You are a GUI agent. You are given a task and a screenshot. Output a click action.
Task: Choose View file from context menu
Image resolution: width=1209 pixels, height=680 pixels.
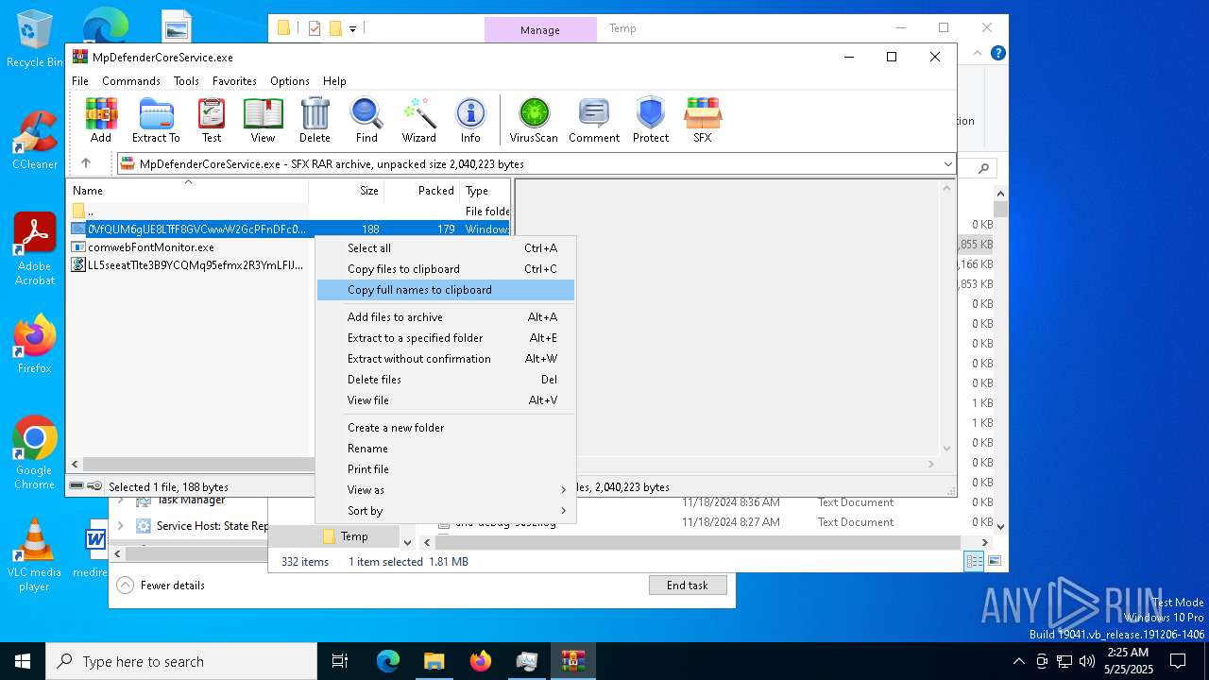pos(446,400)
